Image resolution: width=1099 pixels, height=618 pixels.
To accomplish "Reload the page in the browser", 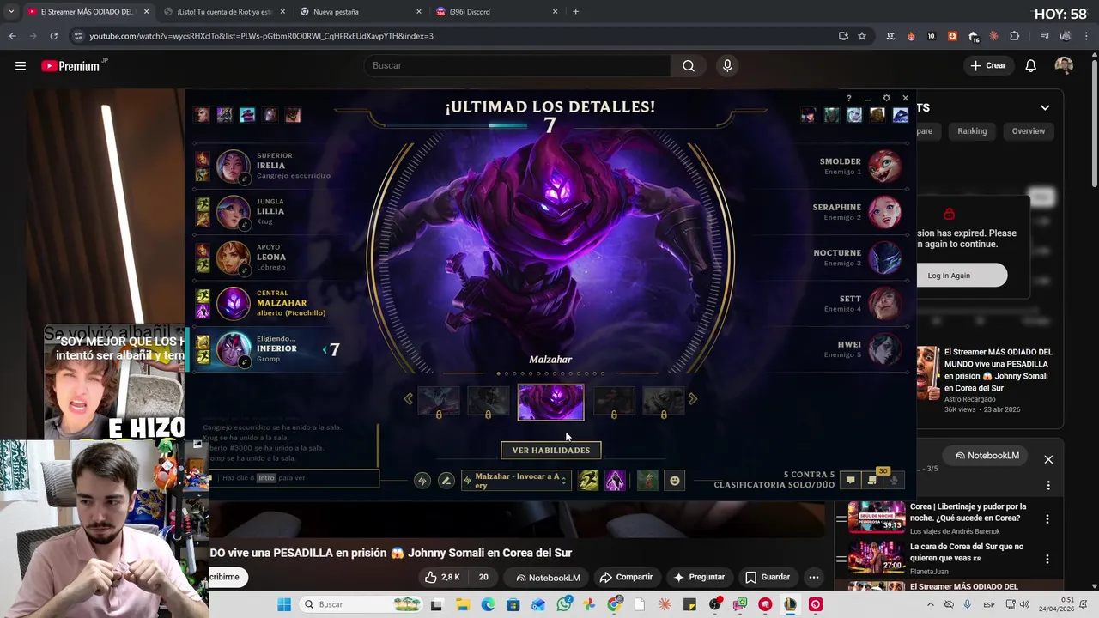I will tap(53, 36).
